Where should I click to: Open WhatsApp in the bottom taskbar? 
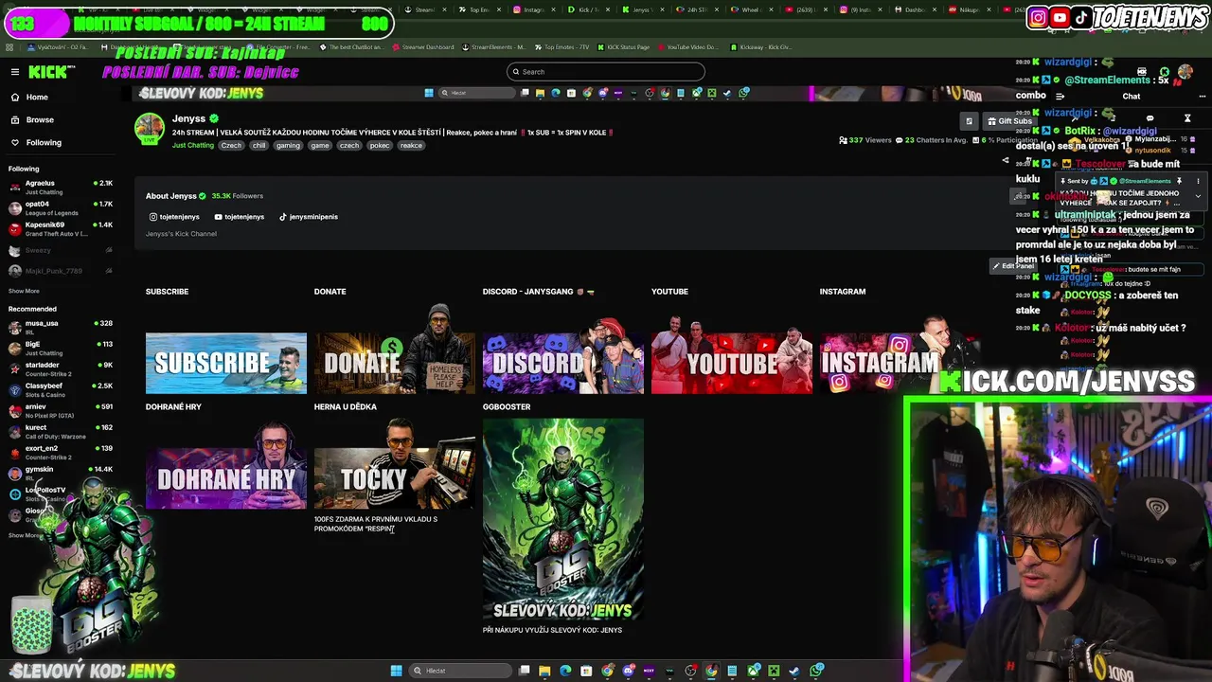pos(815,671)
